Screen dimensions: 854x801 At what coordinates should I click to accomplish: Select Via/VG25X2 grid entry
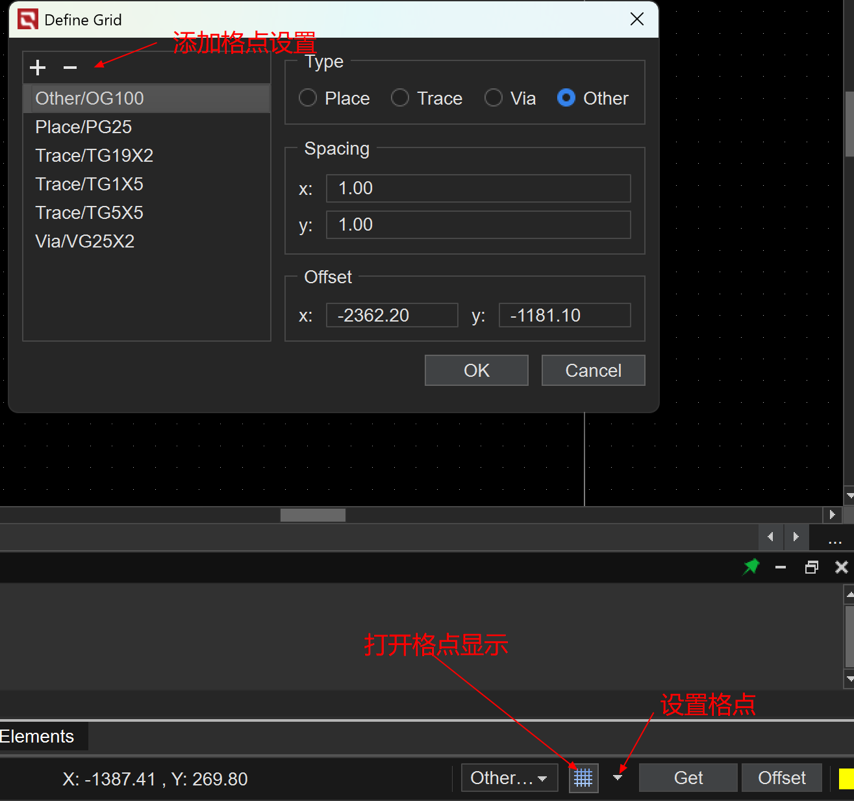pos(85,242)
